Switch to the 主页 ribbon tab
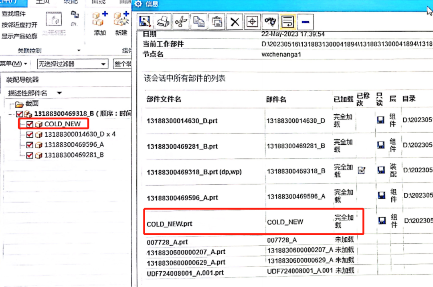The image size is (433, 287). point(43,2)
